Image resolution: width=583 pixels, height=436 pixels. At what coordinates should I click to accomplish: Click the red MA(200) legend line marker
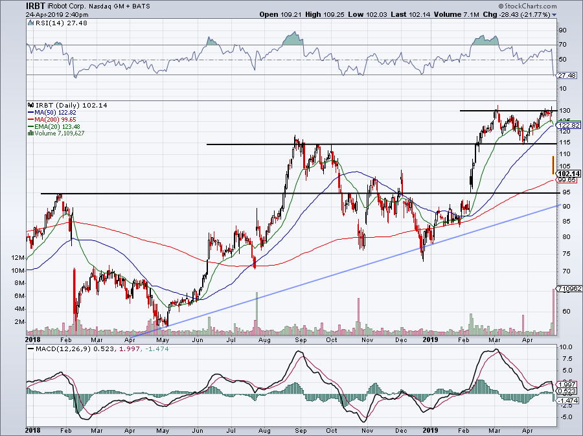[31, 120]
